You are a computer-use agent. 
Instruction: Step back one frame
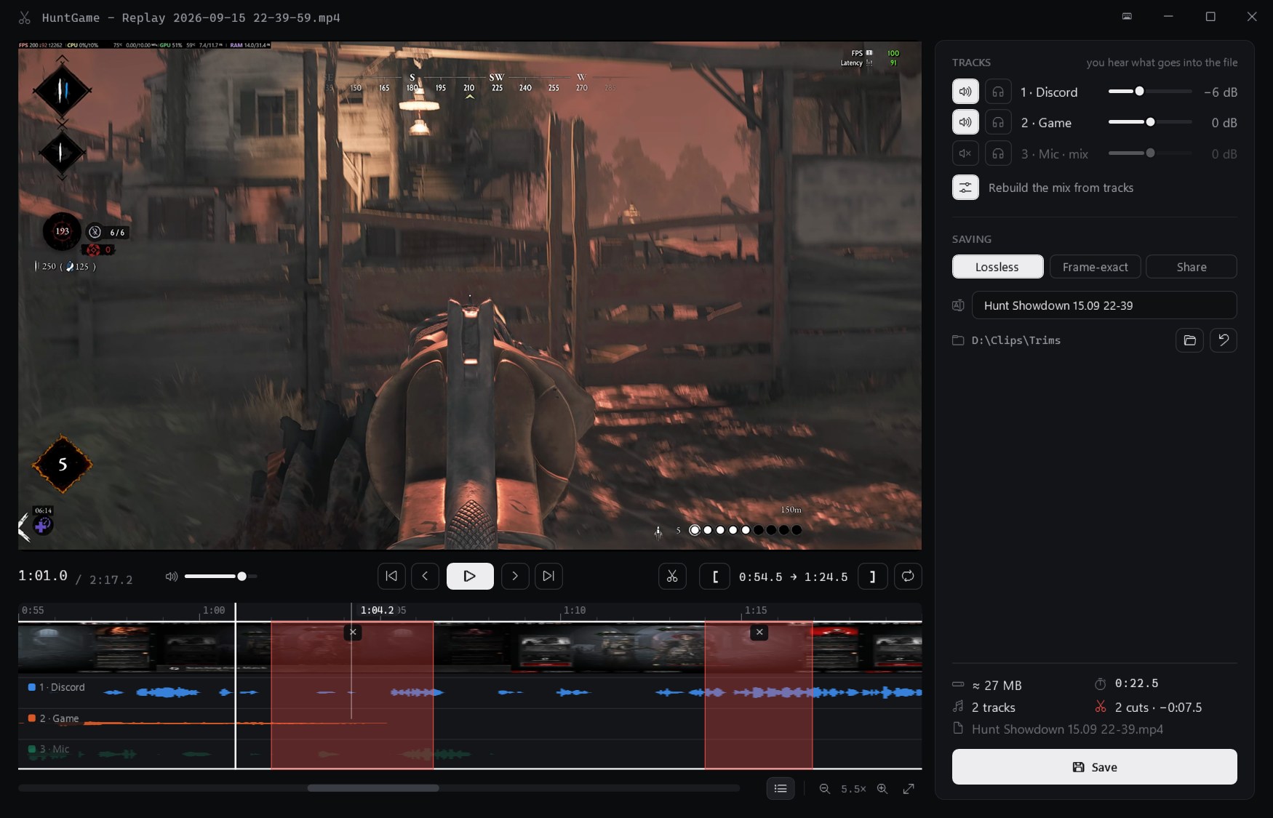coord(425,576)
